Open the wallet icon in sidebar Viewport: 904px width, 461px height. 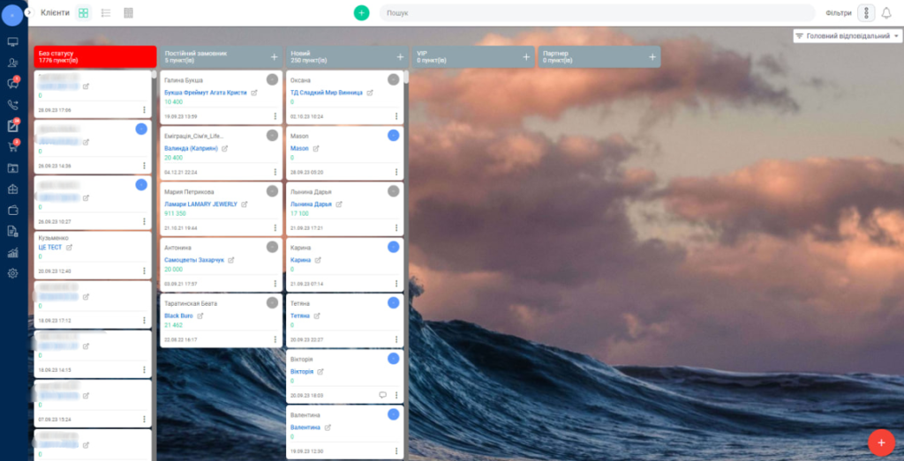12,210
